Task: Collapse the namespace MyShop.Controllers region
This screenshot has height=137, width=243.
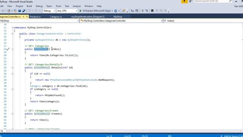Action: point(13,27)
